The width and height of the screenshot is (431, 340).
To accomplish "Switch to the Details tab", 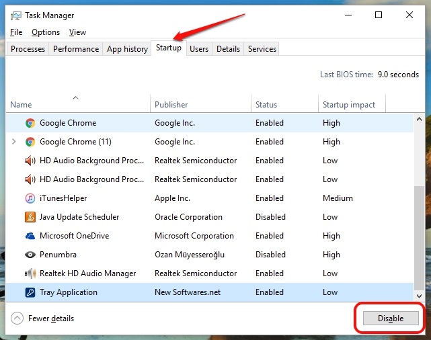I will 228,49.
